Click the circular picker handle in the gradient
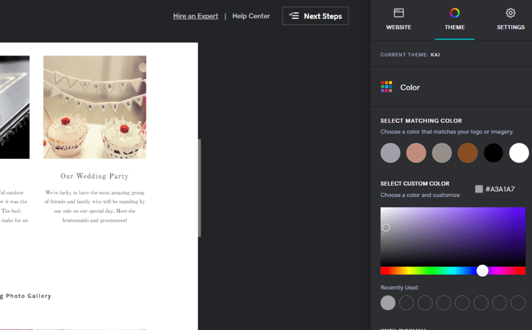This screenshot has width=532, height=330. (x=386, y=228)
